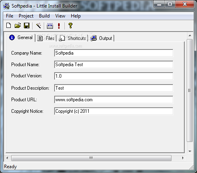The image size is (197, 173).
Task: Switch to the Output tab
Action: pyautogui.click(x=101, y=38)
